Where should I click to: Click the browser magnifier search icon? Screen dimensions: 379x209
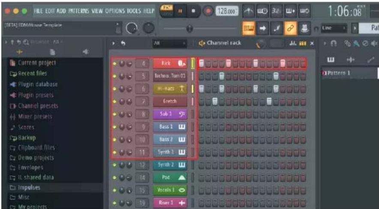coord(26,42)
